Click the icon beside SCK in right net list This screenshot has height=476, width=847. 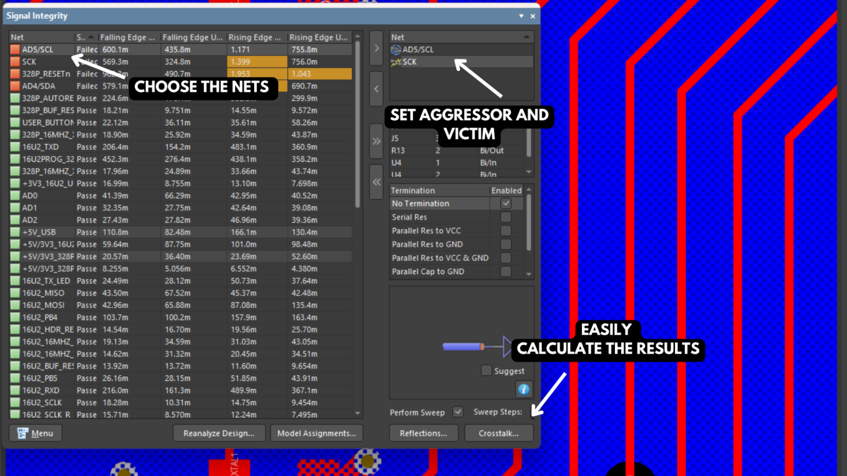395,62
